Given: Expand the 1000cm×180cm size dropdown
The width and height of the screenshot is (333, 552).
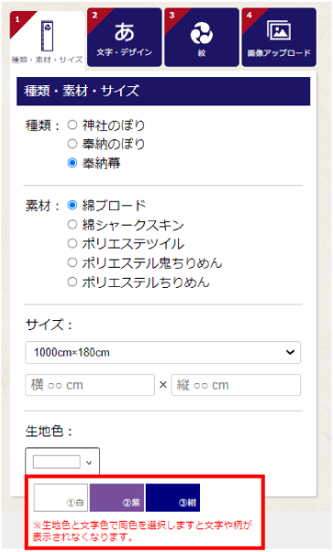Looking at the screenshot, I should (162, 352).
